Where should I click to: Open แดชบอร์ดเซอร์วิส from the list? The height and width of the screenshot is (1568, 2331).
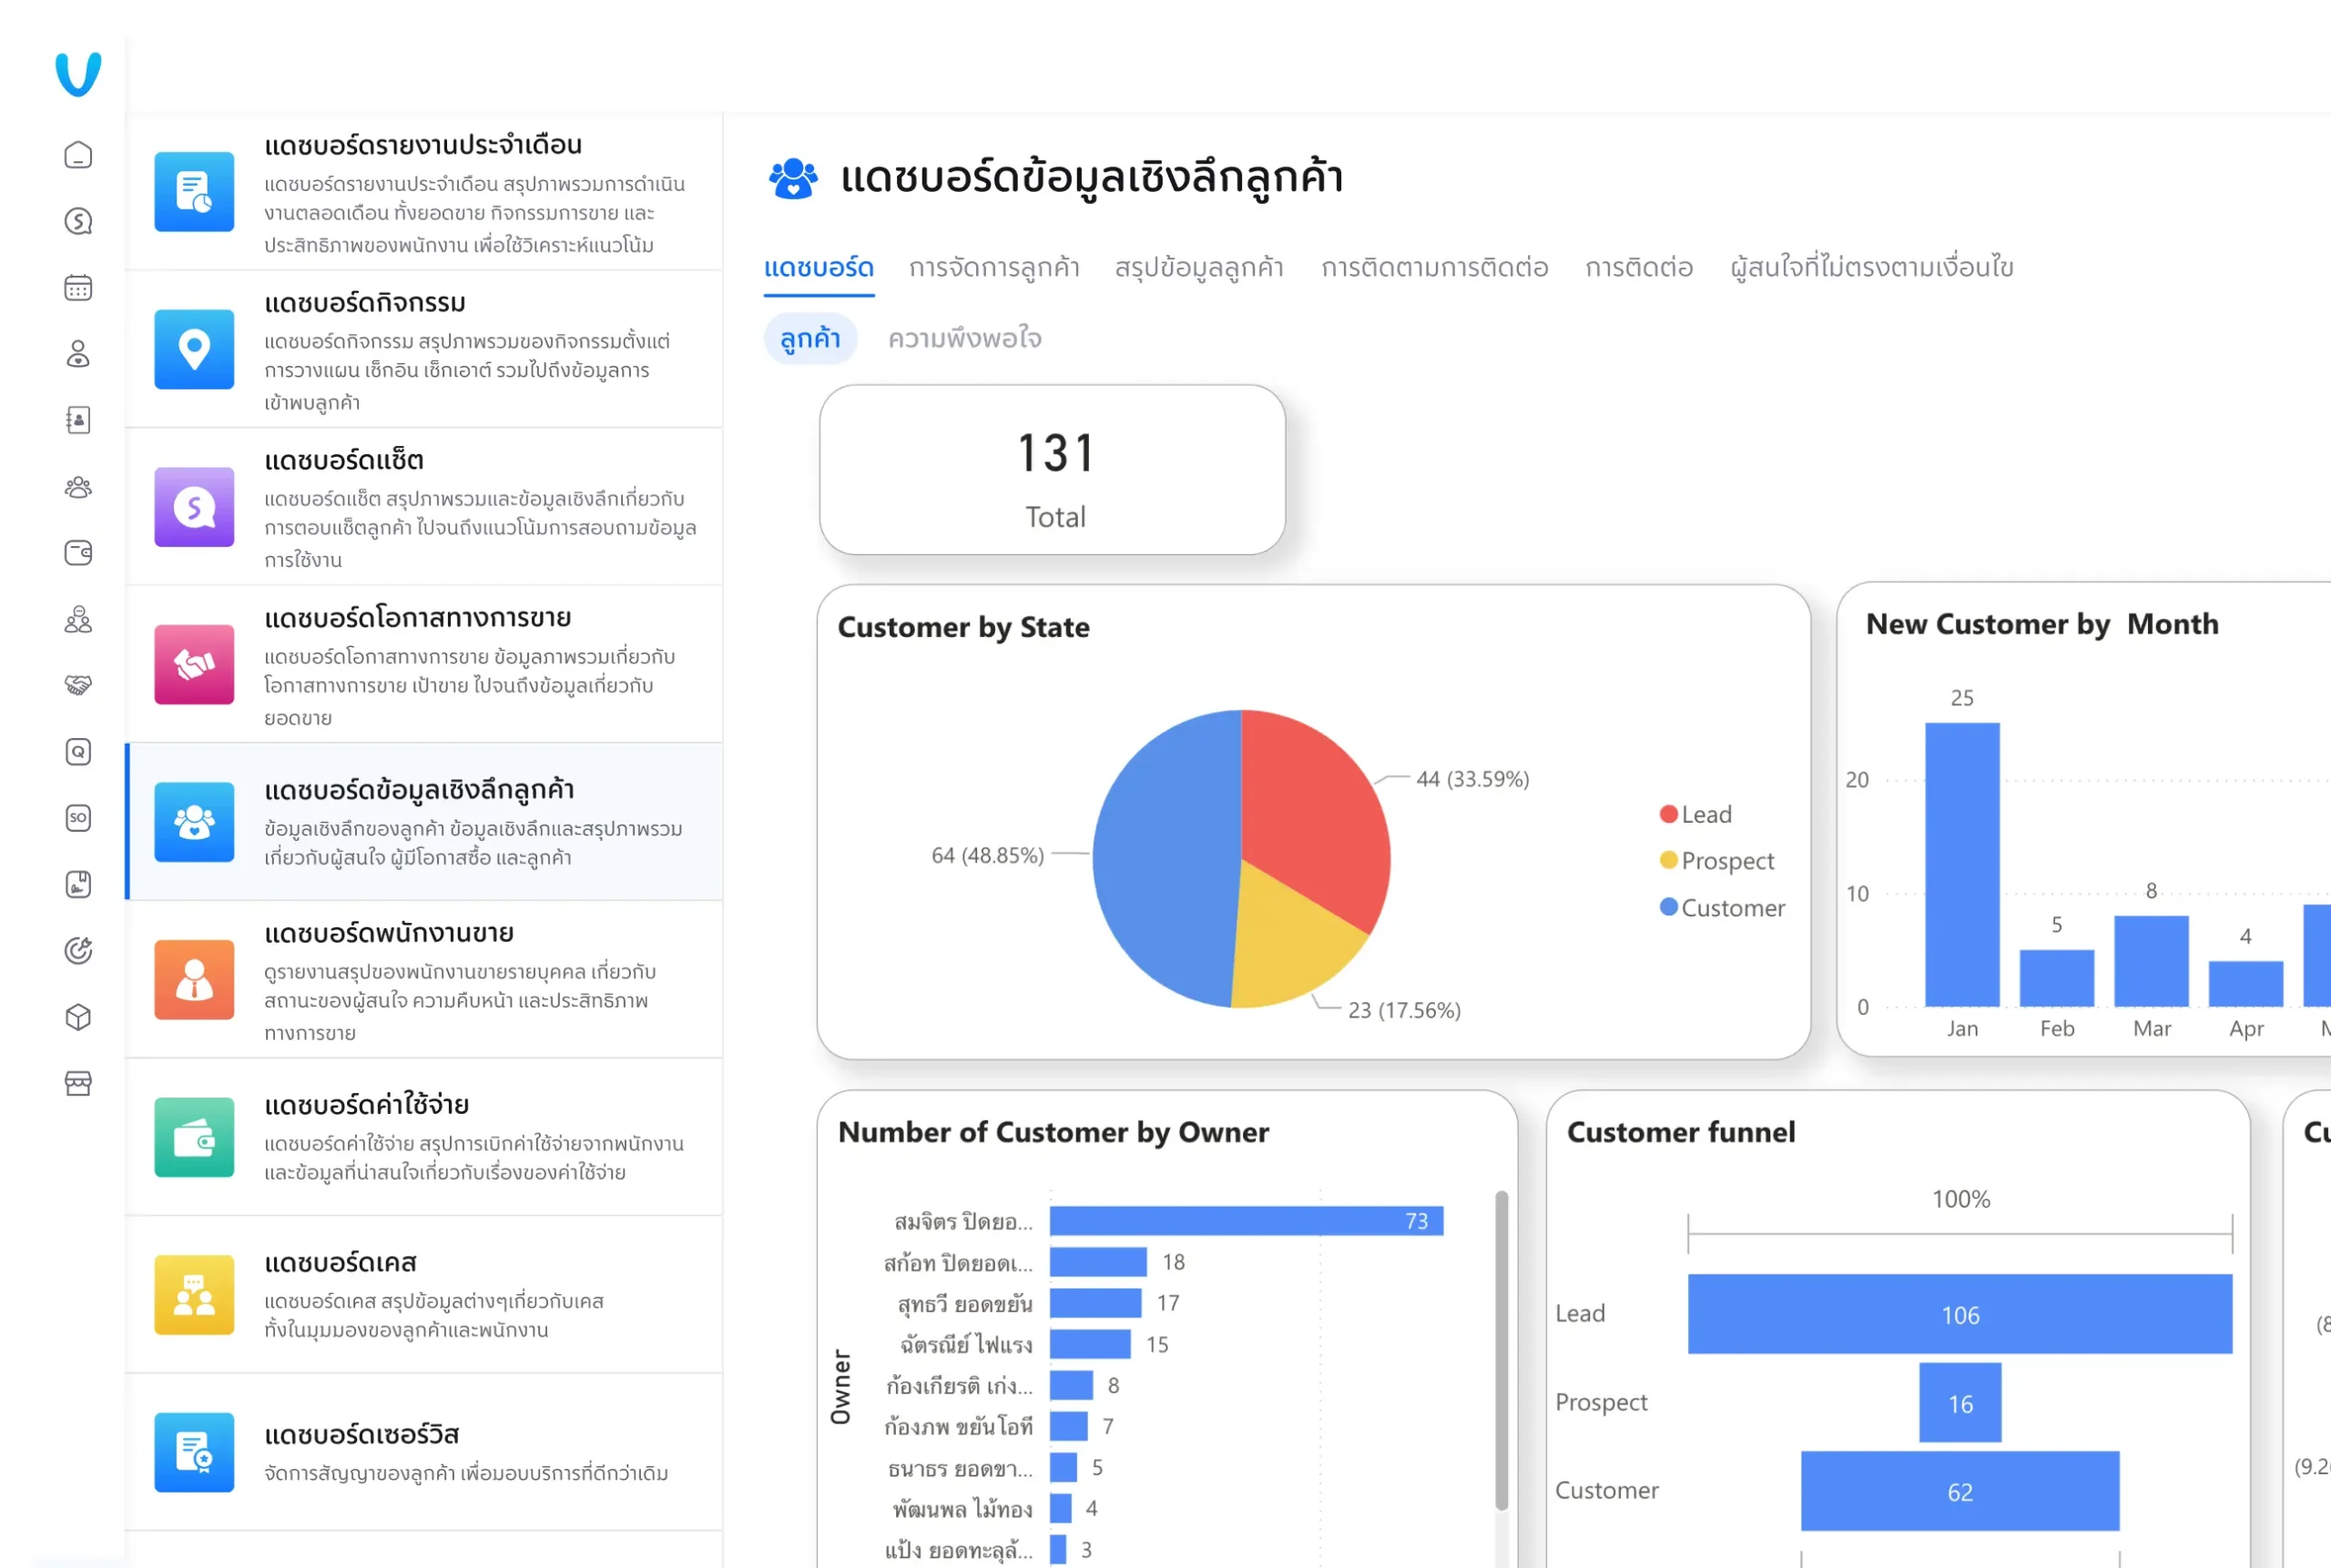(424, 1452)
